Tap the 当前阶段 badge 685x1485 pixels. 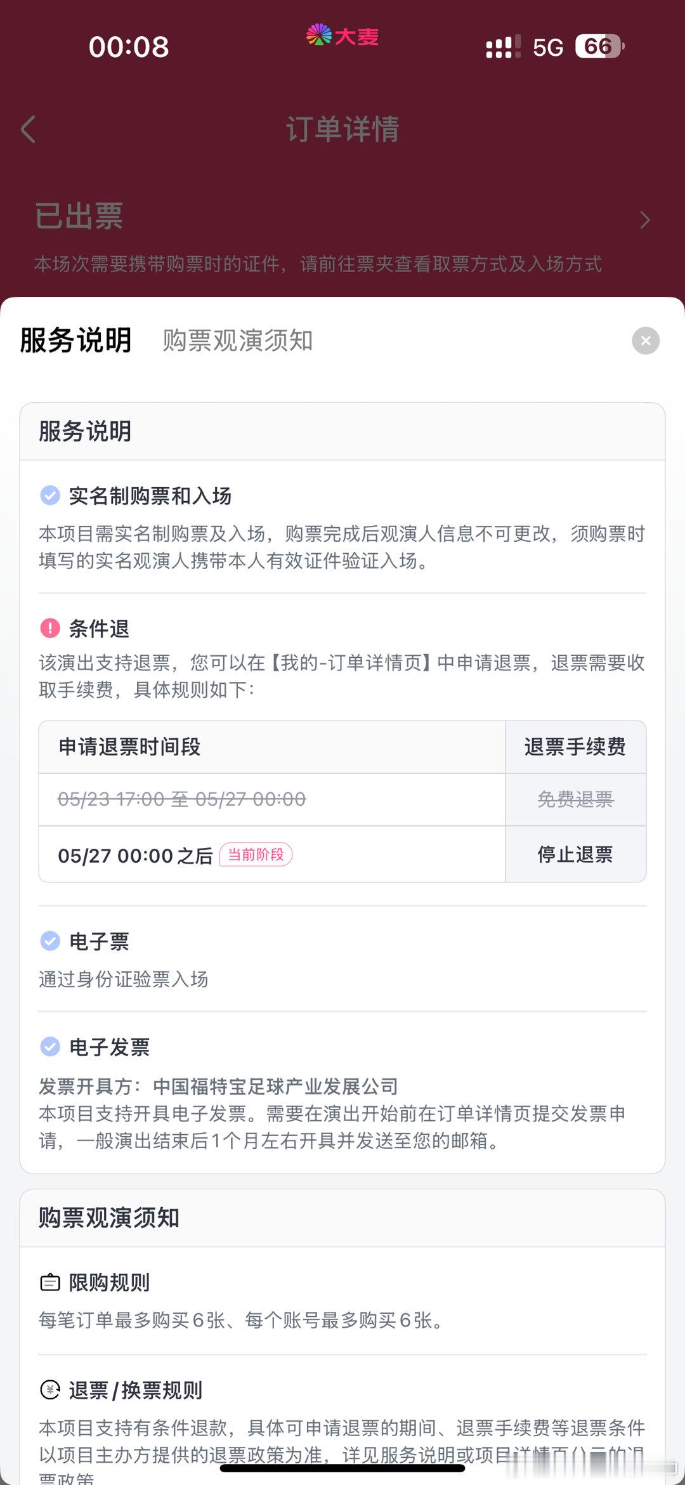click(x=256, y=854)
